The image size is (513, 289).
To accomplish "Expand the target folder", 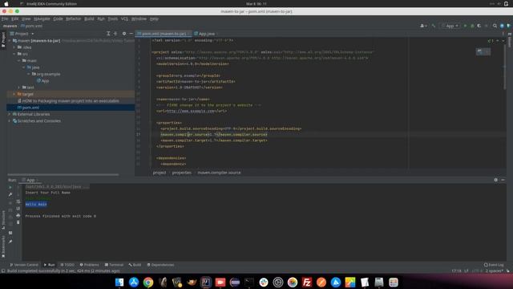I will click(x=14, y=94).
